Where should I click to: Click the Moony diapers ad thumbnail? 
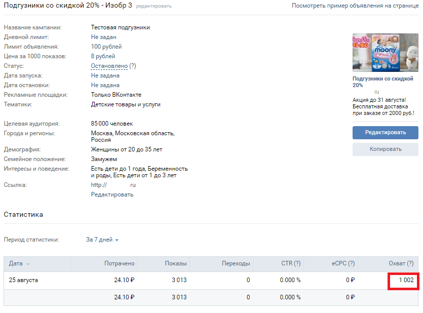click(x=385, y=53)
